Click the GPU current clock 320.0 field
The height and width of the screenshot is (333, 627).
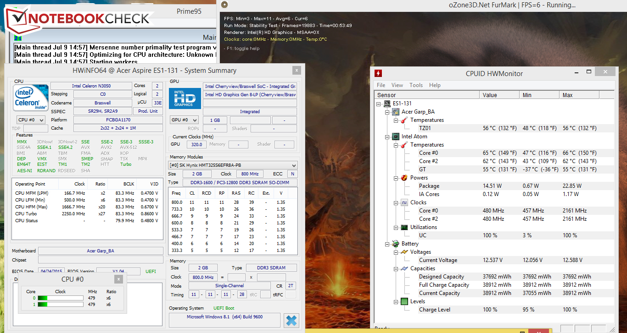pos(196,144)
